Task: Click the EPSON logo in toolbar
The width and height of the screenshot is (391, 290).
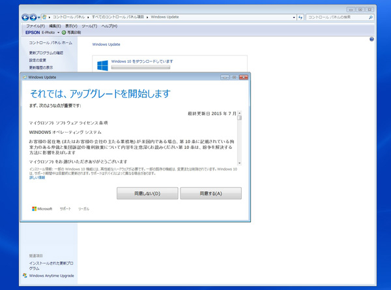Action: pos(33,33)
